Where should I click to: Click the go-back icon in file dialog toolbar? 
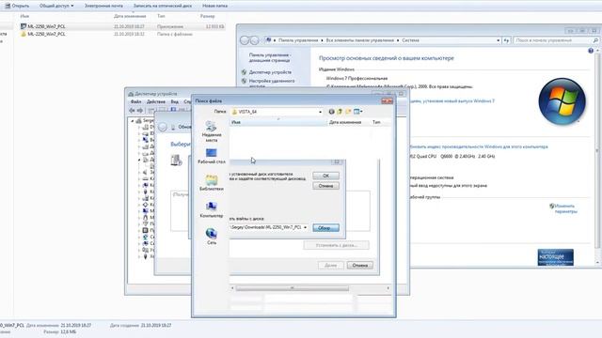tap(331, 112)
